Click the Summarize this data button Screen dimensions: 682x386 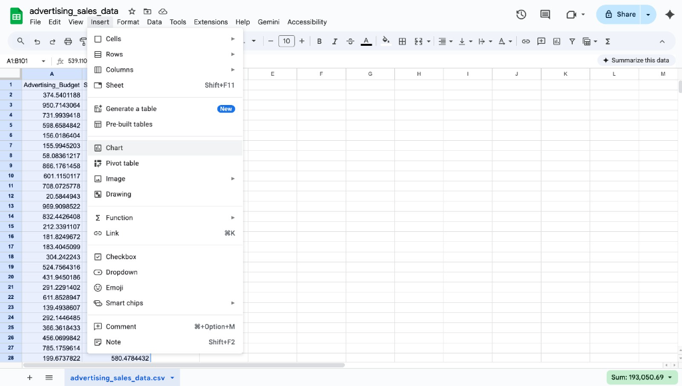636,59
